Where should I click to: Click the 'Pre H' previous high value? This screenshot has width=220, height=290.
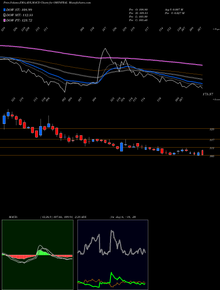(138, 13)
